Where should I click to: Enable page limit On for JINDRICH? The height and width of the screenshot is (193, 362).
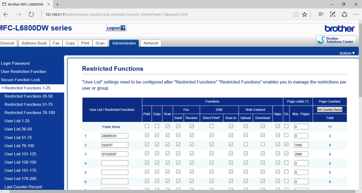(286, 135)
